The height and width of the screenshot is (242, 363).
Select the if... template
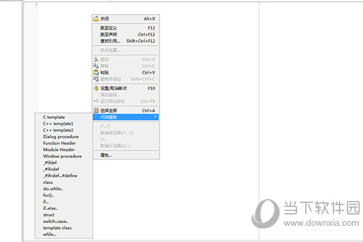(x=64, y=202)
